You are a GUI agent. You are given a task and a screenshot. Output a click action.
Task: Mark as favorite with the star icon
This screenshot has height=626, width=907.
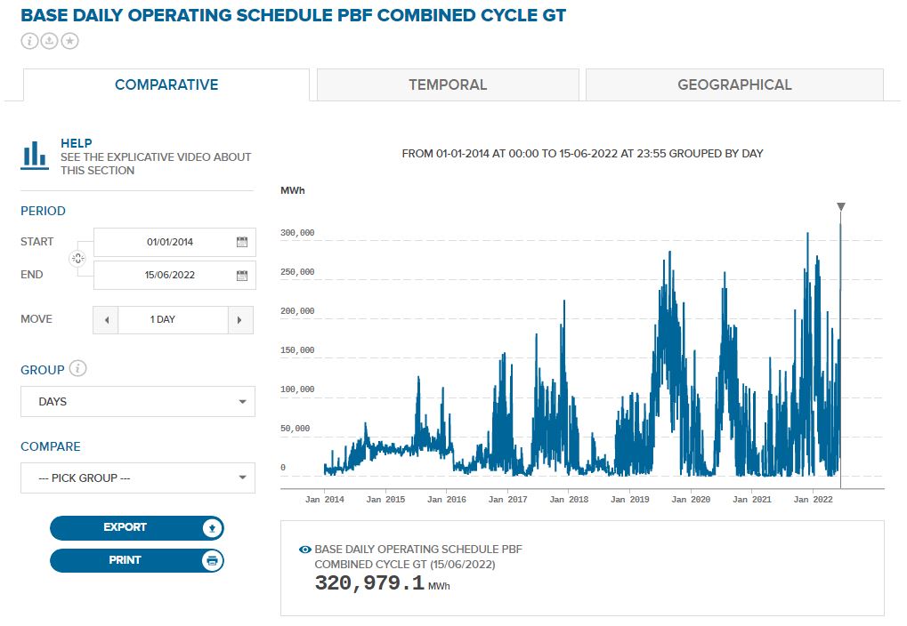pyautogui.click(x=70, y=41)
